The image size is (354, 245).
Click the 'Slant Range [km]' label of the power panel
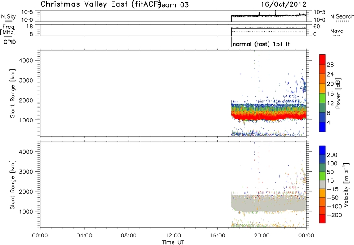(12, 93)
